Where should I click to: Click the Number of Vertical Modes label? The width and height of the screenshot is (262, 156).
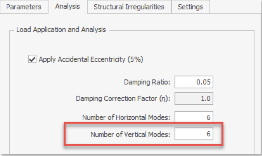coord(130,134)
